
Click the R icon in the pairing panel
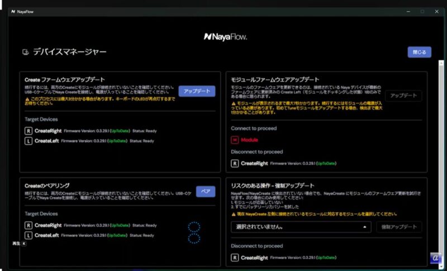[28, 225]
